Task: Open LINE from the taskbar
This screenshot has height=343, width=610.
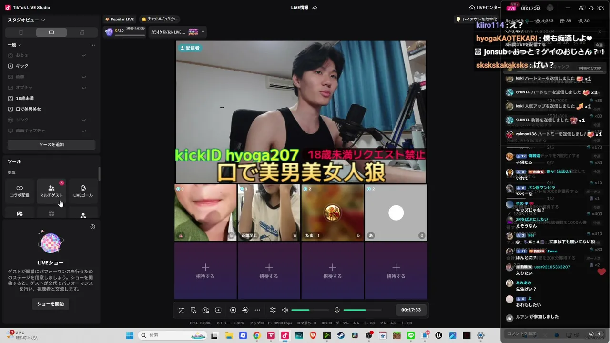Action: coord(411,335)
